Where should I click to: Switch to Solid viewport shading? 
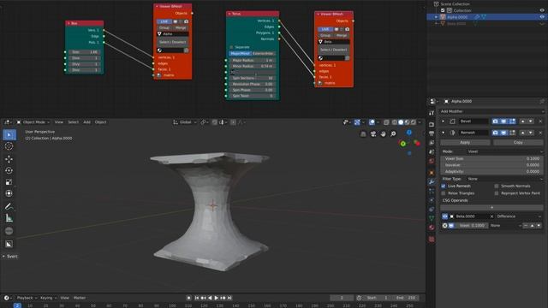401,122
